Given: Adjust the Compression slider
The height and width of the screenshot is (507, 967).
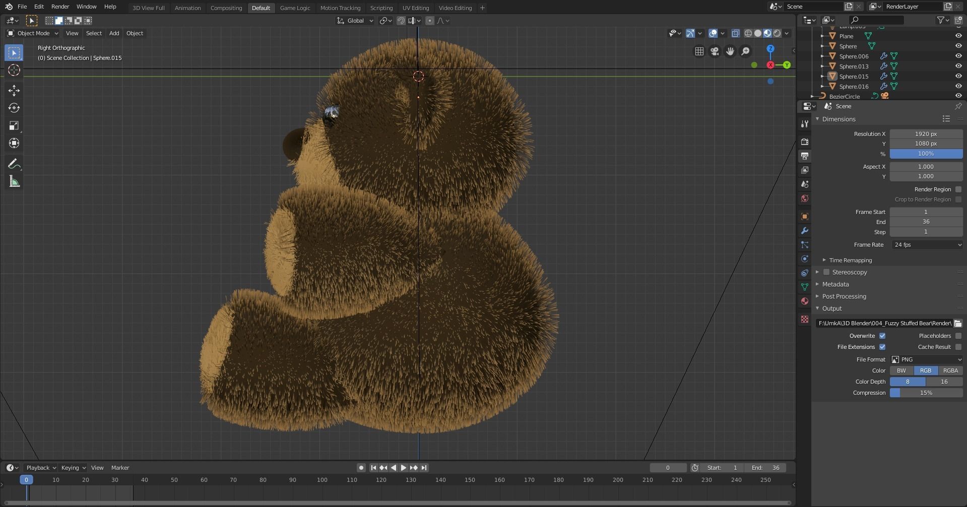Looking at the screenshot, I should (x=926, y=392).
